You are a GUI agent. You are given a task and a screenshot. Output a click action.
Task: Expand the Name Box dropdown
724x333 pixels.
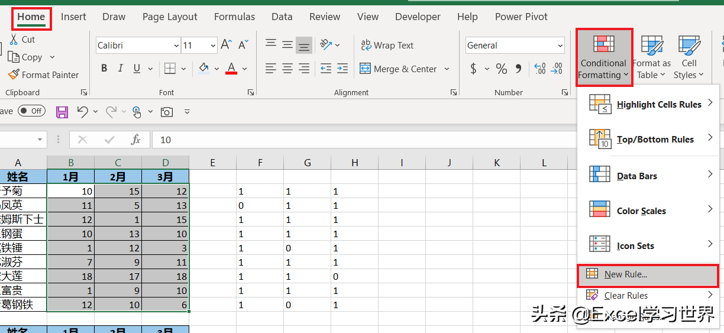coord(40,140)
